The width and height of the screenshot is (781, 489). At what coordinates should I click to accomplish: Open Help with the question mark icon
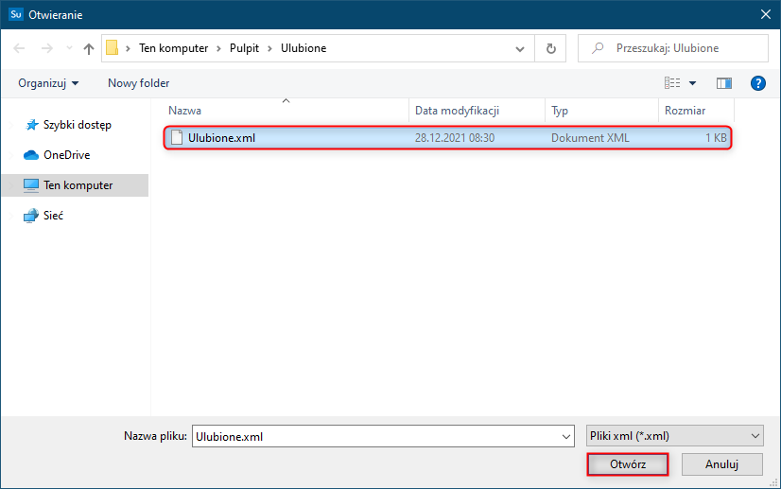(757, 83)
